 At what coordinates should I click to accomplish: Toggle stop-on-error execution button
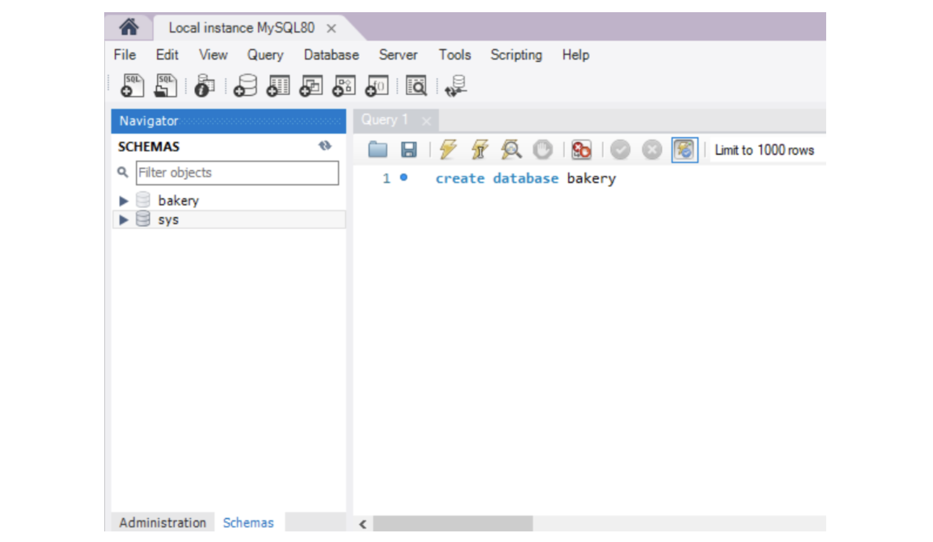581,150
